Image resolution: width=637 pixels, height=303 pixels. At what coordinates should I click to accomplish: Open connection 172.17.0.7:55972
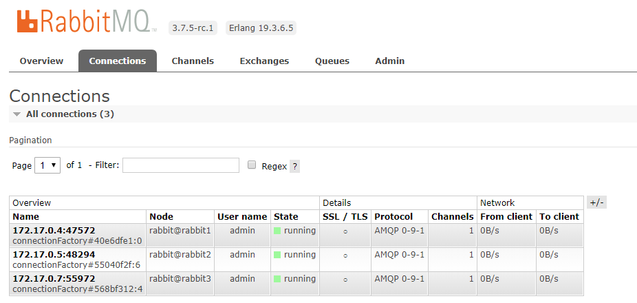54,278
